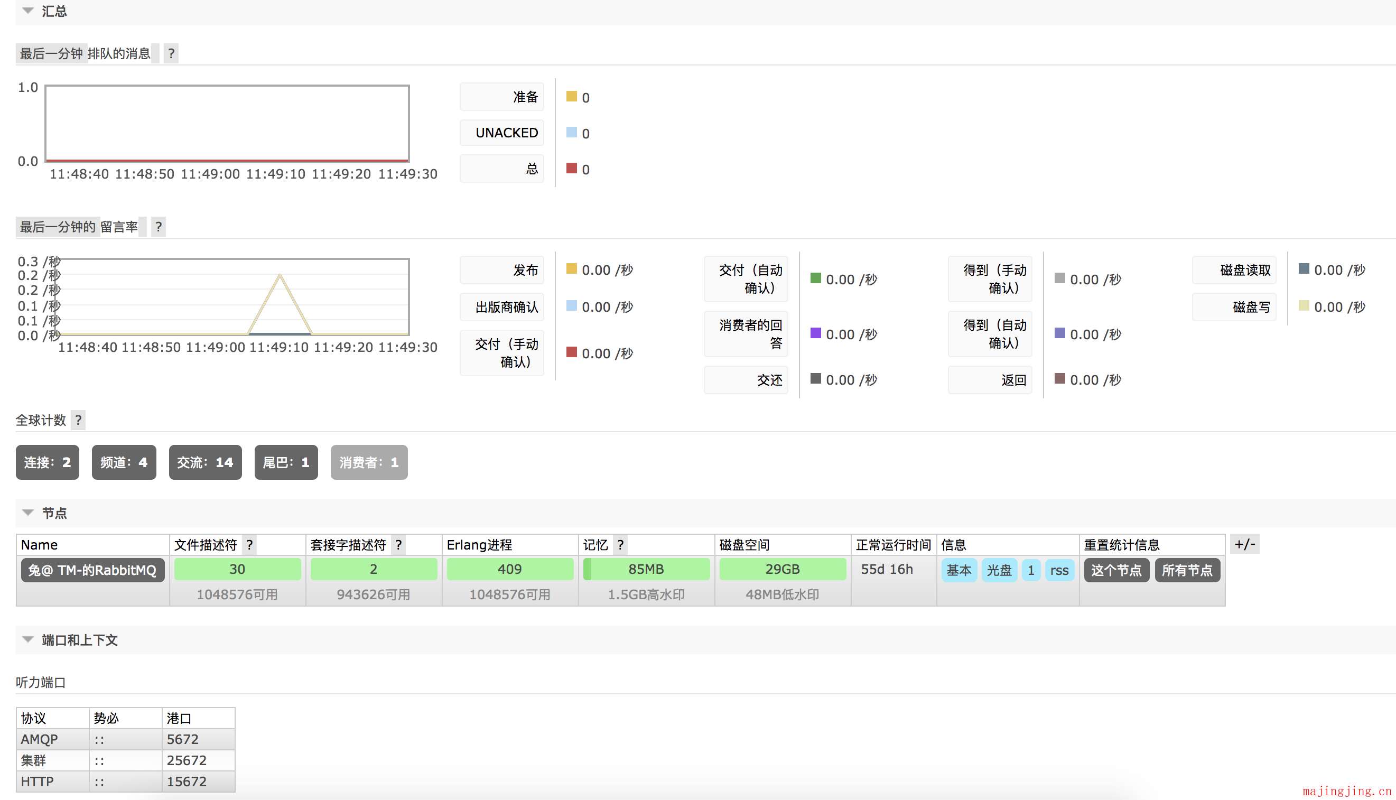Screen dimensions: 1396x800
Task: Click the 磁盘写 label
Action: tap(1234, 306)
